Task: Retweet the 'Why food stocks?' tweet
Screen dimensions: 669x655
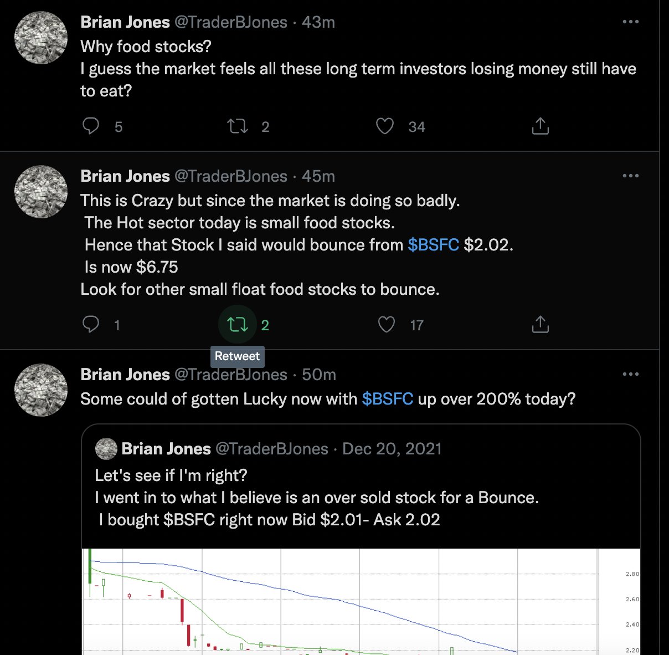Action: click(238, 126)
